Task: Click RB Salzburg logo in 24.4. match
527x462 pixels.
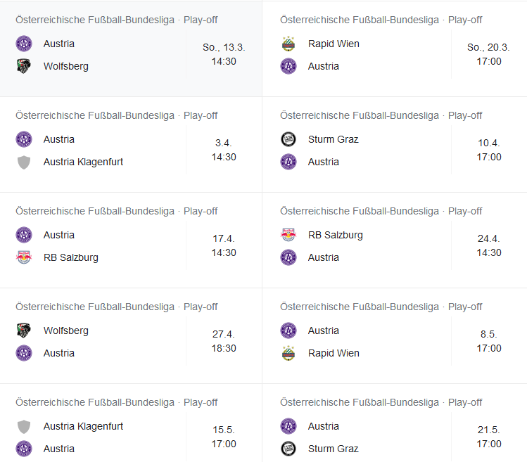Action: coord(288,235)
